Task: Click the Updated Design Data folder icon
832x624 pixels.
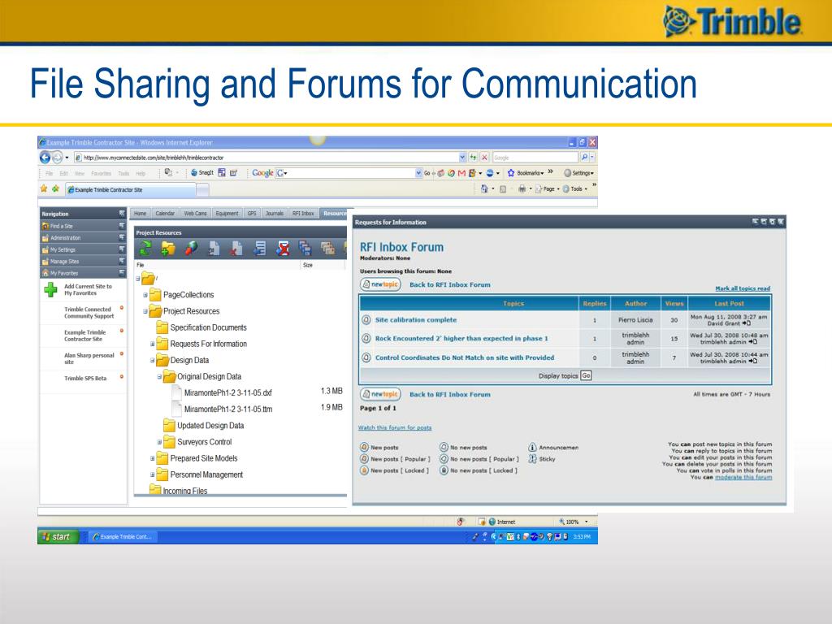Action: (169, 426)
